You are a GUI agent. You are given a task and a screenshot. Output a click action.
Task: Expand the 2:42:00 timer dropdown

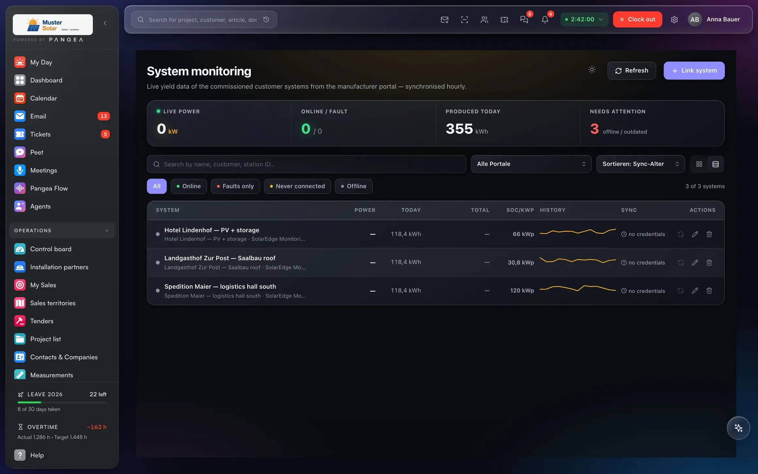(x=584, y=19)
